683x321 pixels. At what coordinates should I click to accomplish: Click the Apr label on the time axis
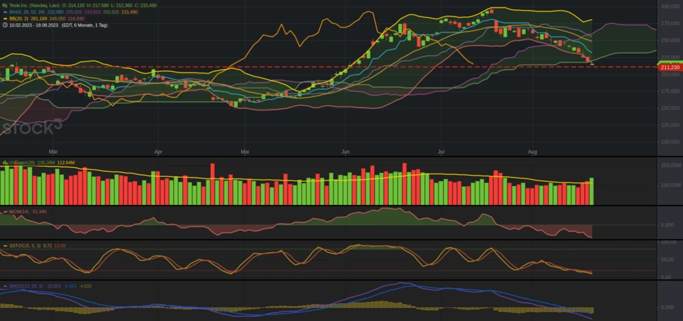click(158, 152)
